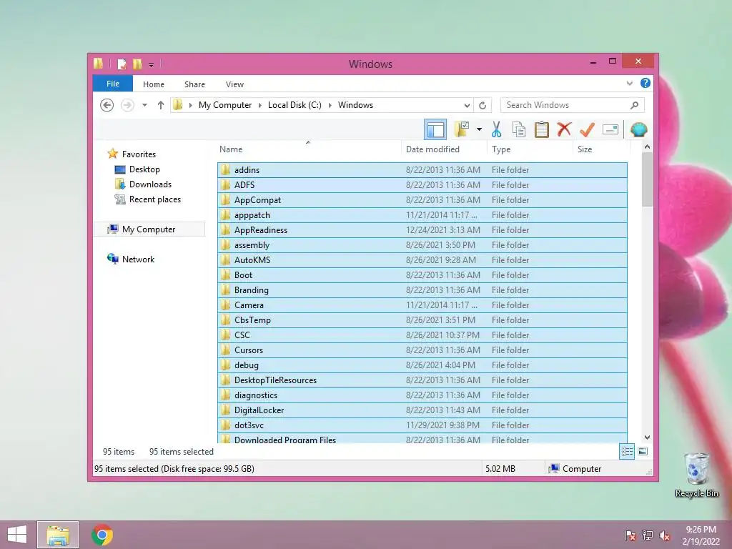
Task: Open the File menu tab
Action: (x=112, y=84)
